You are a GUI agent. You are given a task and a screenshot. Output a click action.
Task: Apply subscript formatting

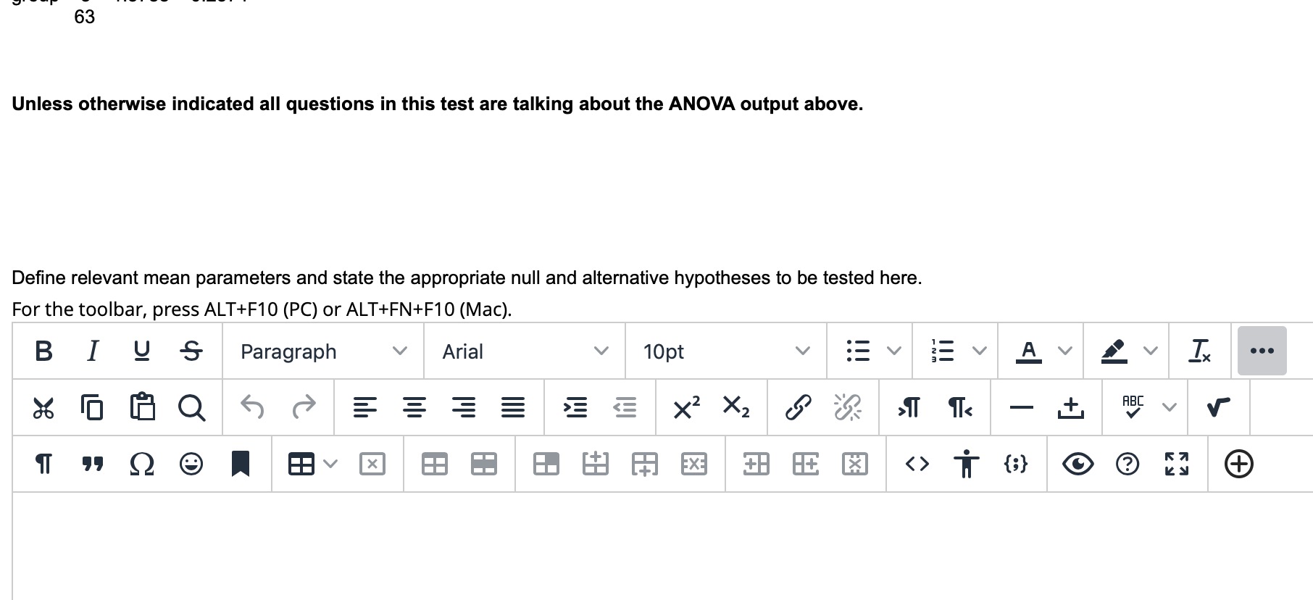[x=736, y=407]
